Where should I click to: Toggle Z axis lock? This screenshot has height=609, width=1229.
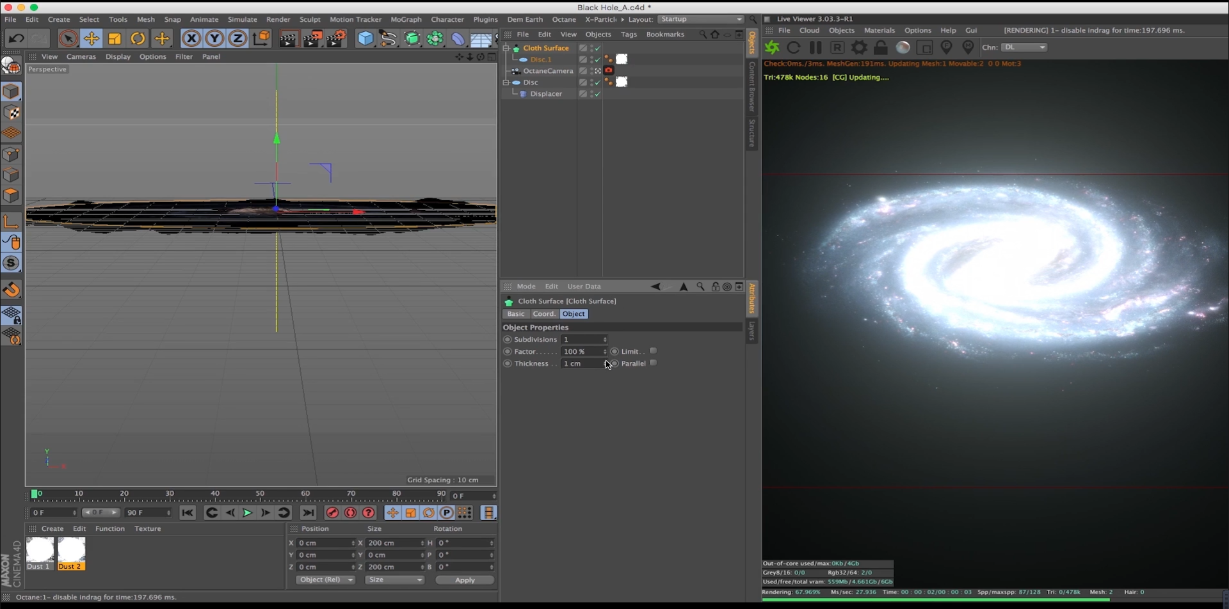pos(237,38)
